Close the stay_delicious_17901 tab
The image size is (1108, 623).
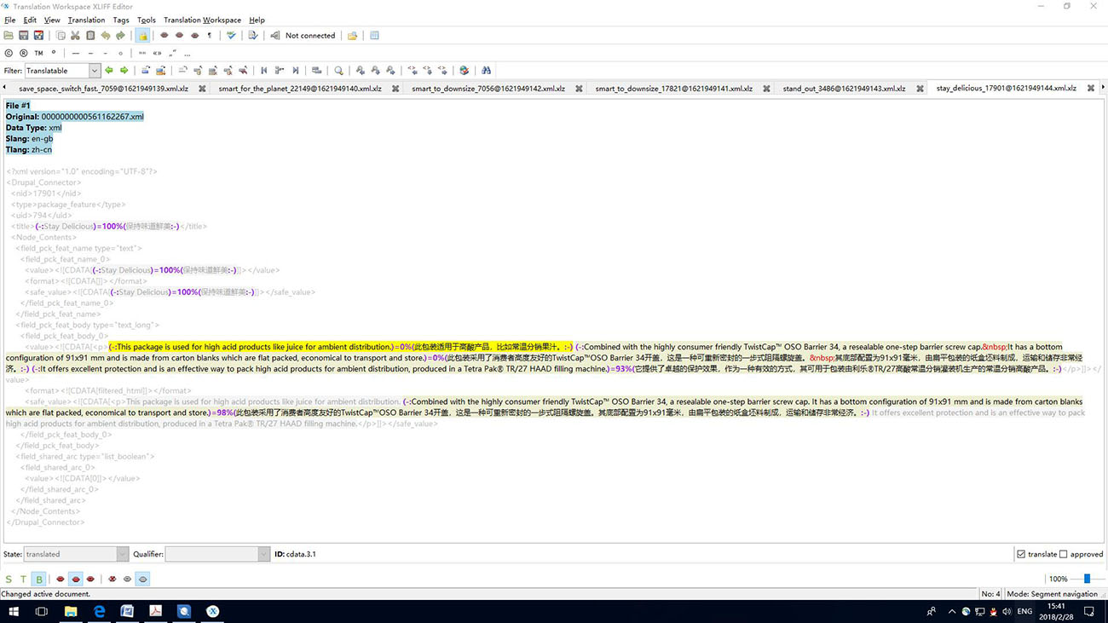point(1090,89)
